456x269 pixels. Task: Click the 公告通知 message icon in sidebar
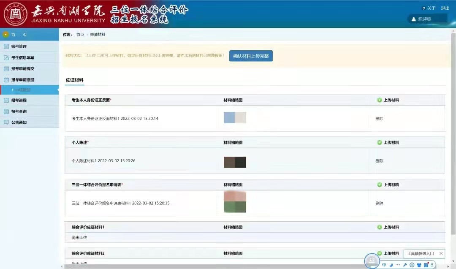(x=6, y=122)
